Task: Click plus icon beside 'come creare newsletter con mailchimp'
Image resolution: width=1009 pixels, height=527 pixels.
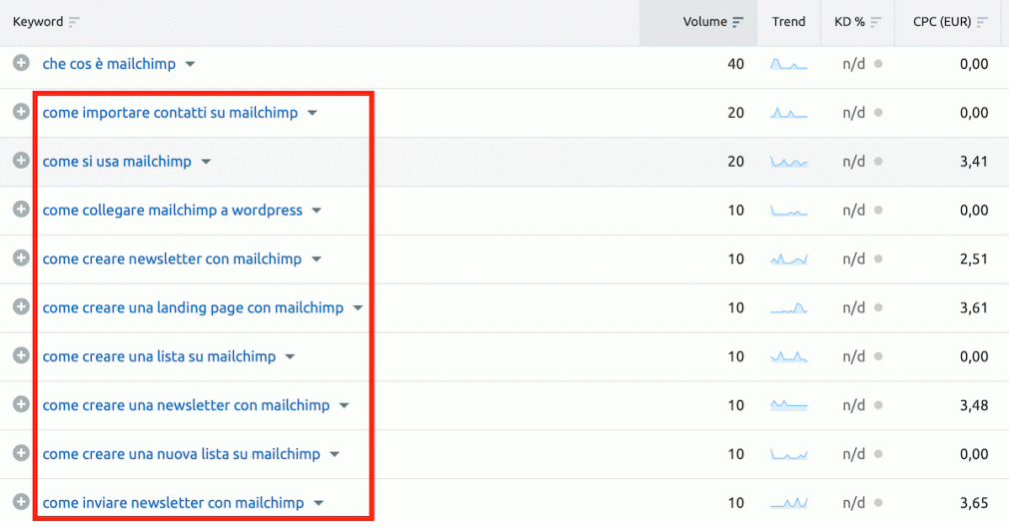Action: tap(21, 259)
